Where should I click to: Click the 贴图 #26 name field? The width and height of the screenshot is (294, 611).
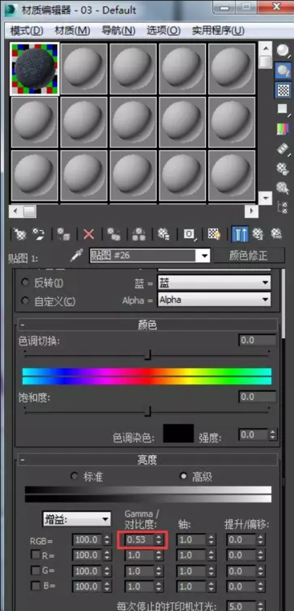[x=144, y=256]
